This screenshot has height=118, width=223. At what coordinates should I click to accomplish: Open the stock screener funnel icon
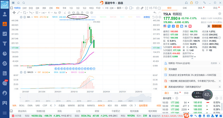point(5,44)
